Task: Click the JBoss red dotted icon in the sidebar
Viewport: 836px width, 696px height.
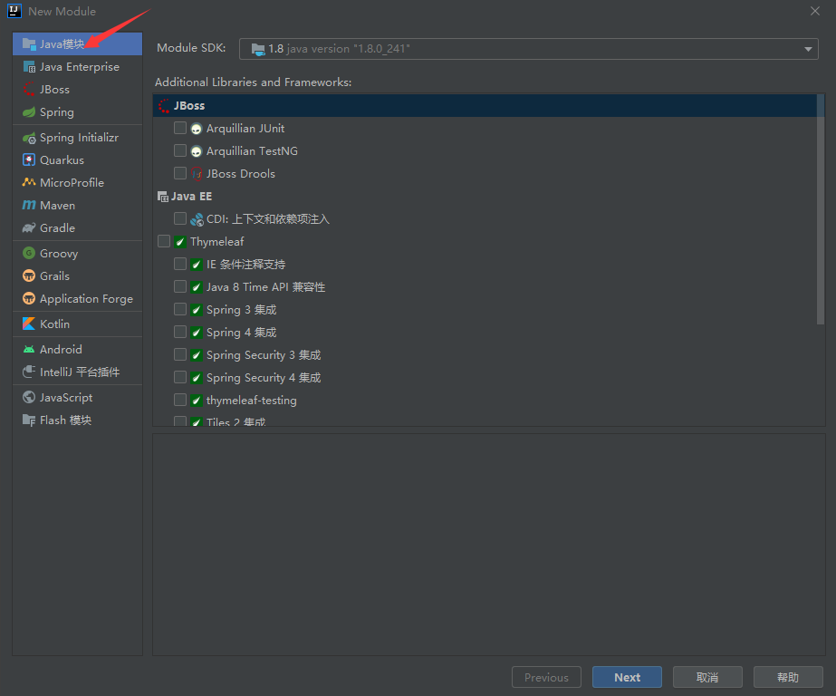Action: click(x=29, y=89)
